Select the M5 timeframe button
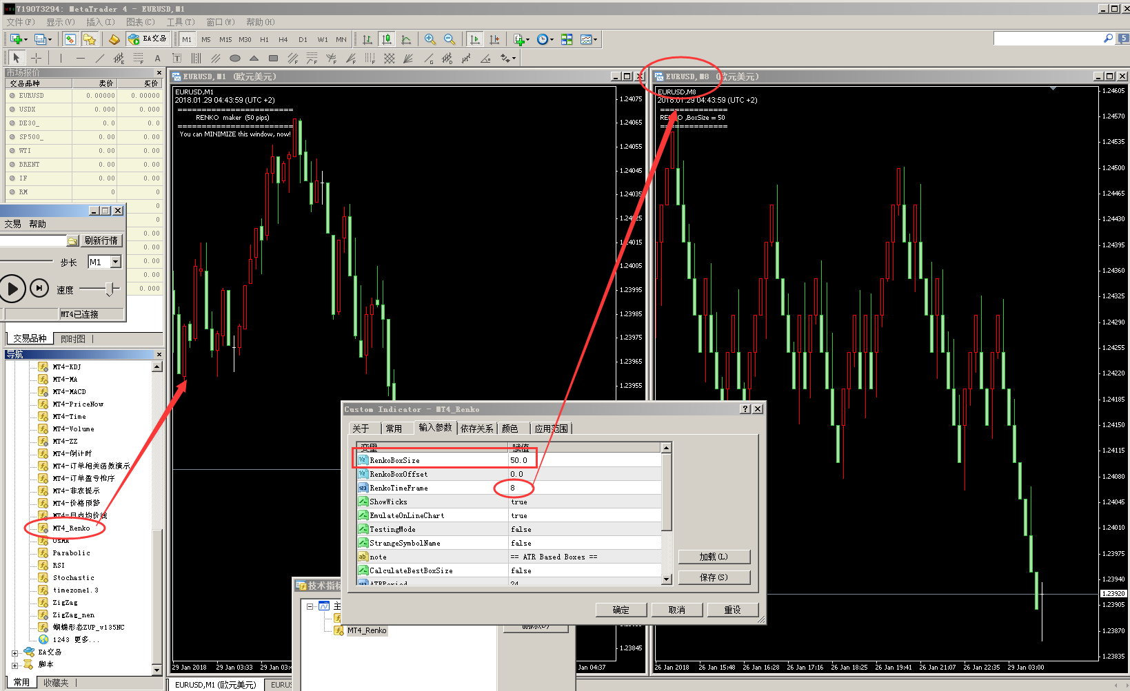1130x691 pixels. [206, 40]
